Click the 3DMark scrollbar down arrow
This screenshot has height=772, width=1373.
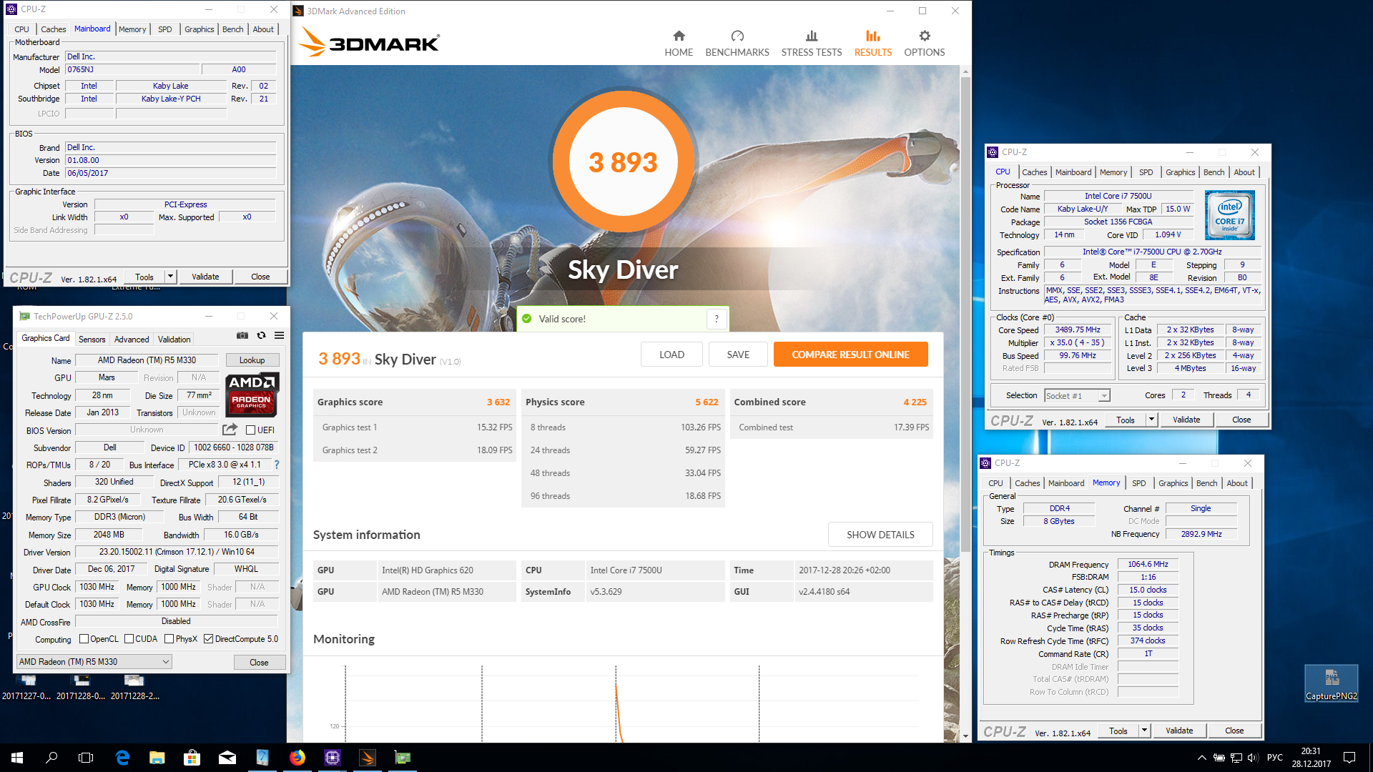(965, 736)
